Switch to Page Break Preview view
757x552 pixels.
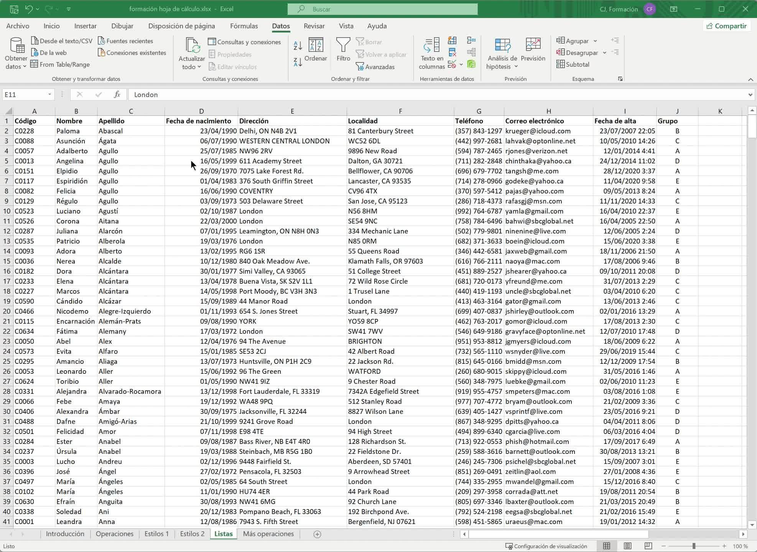coord(648,546)
